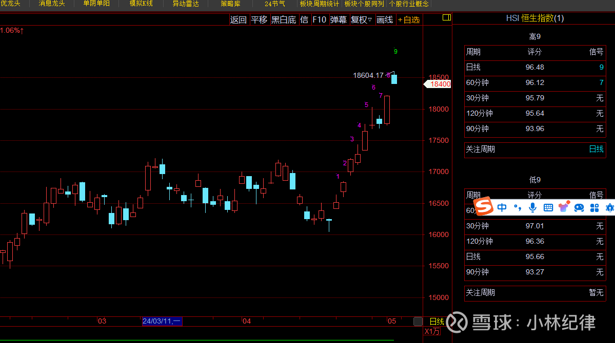
Task: Toggle 黑白底 background mode
Action: [x=284, y=20]
